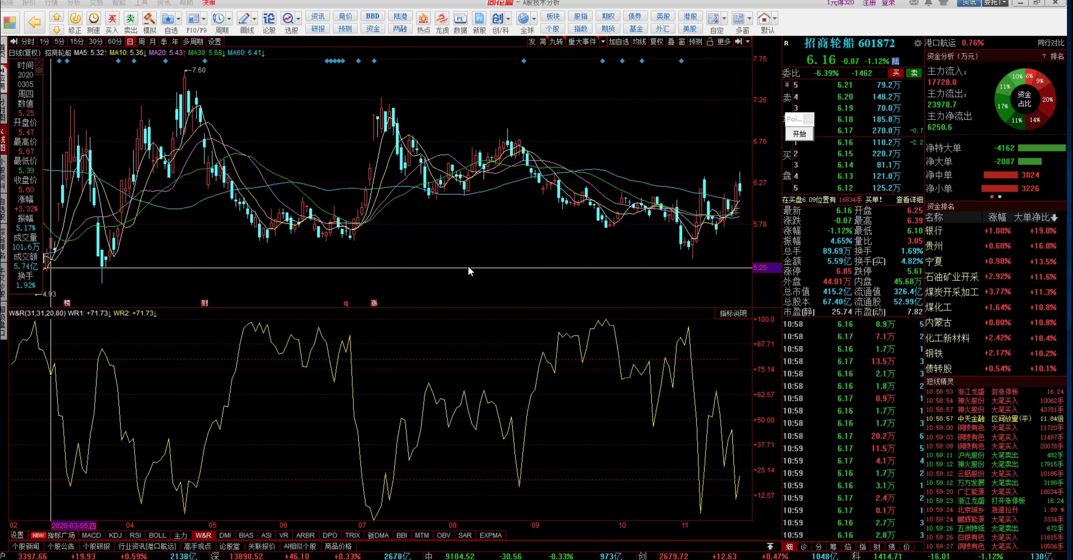Toggle 复权 price adjustment mode
Image resolution: width=1073 pixels, height=560 pixels.
click(656, 42)
